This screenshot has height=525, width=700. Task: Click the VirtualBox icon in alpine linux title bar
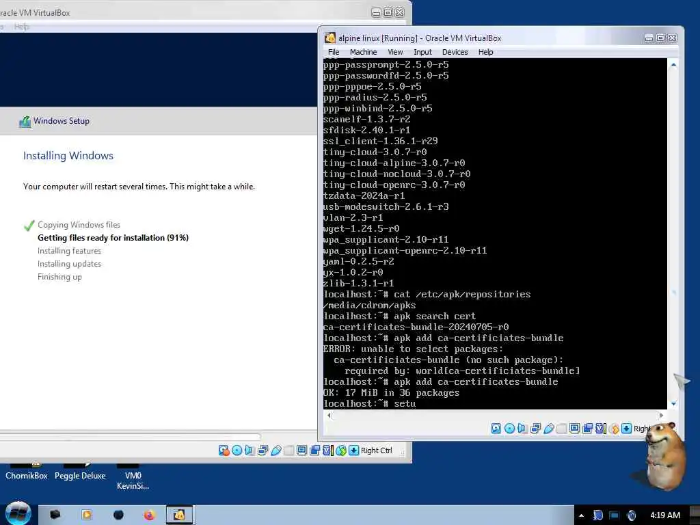[330, 38]
